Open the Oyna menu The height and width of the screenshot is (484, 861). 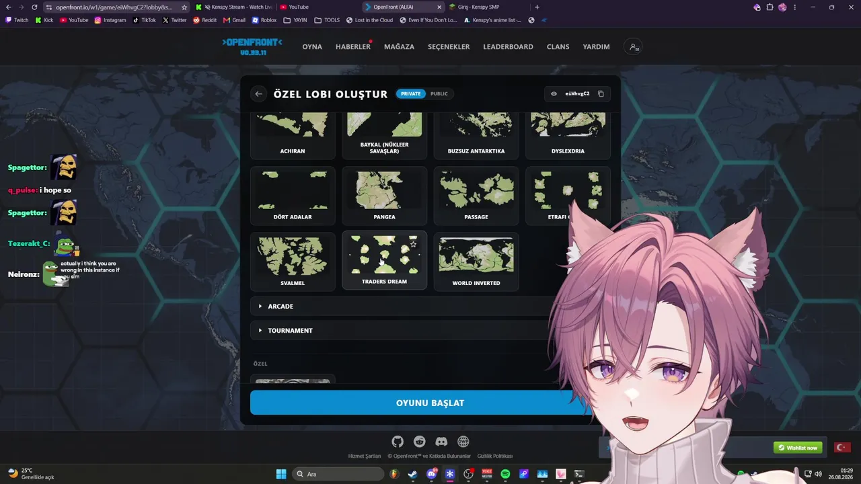click(x=312, y=47)
